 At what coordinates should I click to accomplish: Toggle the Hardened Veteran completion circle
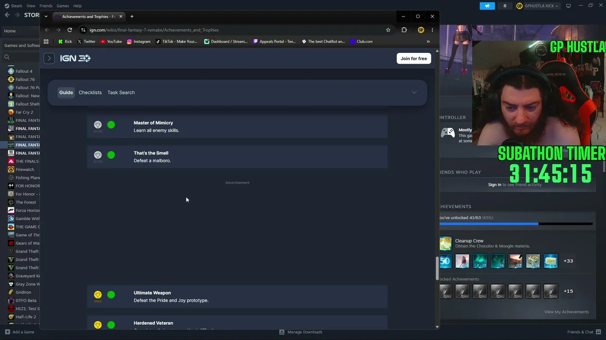111,325
